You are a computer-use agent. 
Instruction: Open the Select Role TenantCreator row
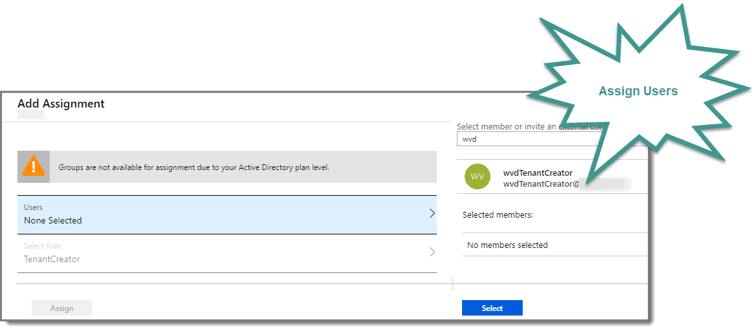point(226,253)
